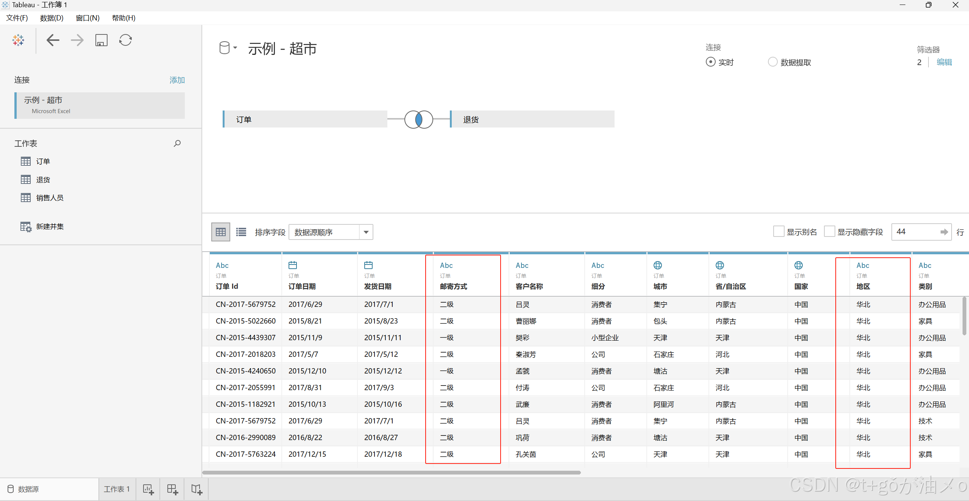
Task: Click the 编辑 filters link
Action: click(944, 62)
